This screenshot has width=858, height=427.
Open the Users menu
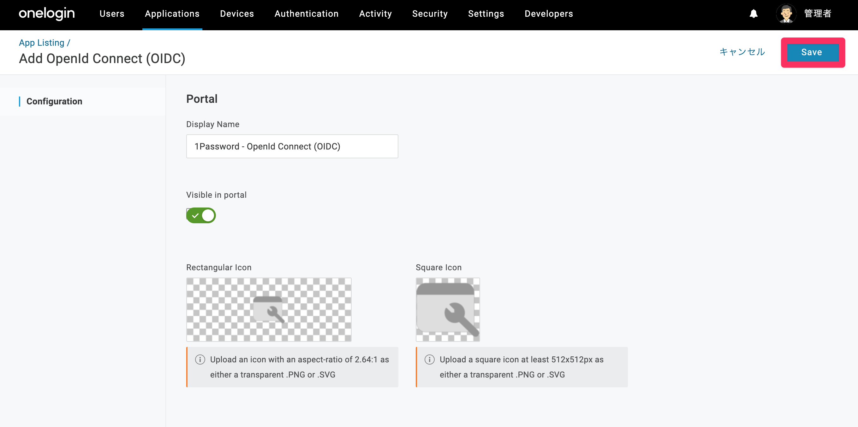tap(112, 14)
